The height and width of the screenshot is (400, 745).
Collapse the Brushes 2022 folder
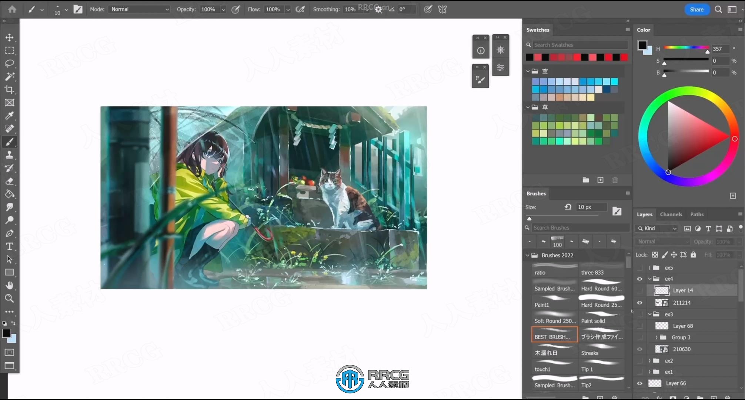click(528, 255)
